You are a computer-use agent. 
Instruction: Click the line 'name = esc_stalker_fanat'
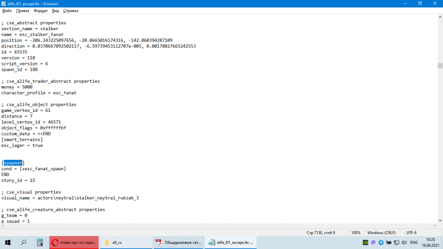(32, 34)
